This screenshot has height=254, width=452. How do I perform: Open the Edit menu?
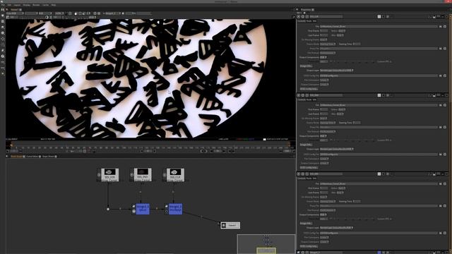pyautogui.click(x=9, y=5)
